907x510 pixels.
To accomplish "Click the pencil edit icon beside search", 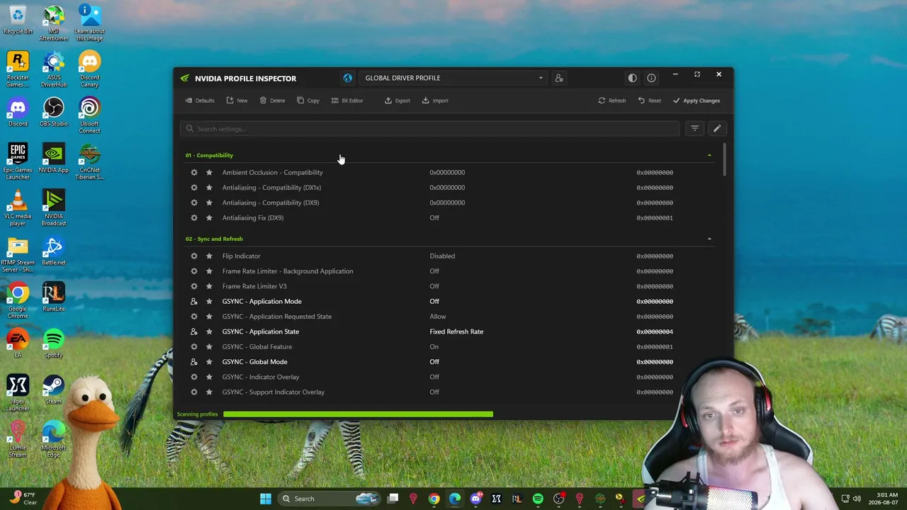I will [x=717, y=129].
